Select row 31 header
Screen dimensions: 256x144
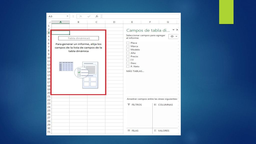49,132
